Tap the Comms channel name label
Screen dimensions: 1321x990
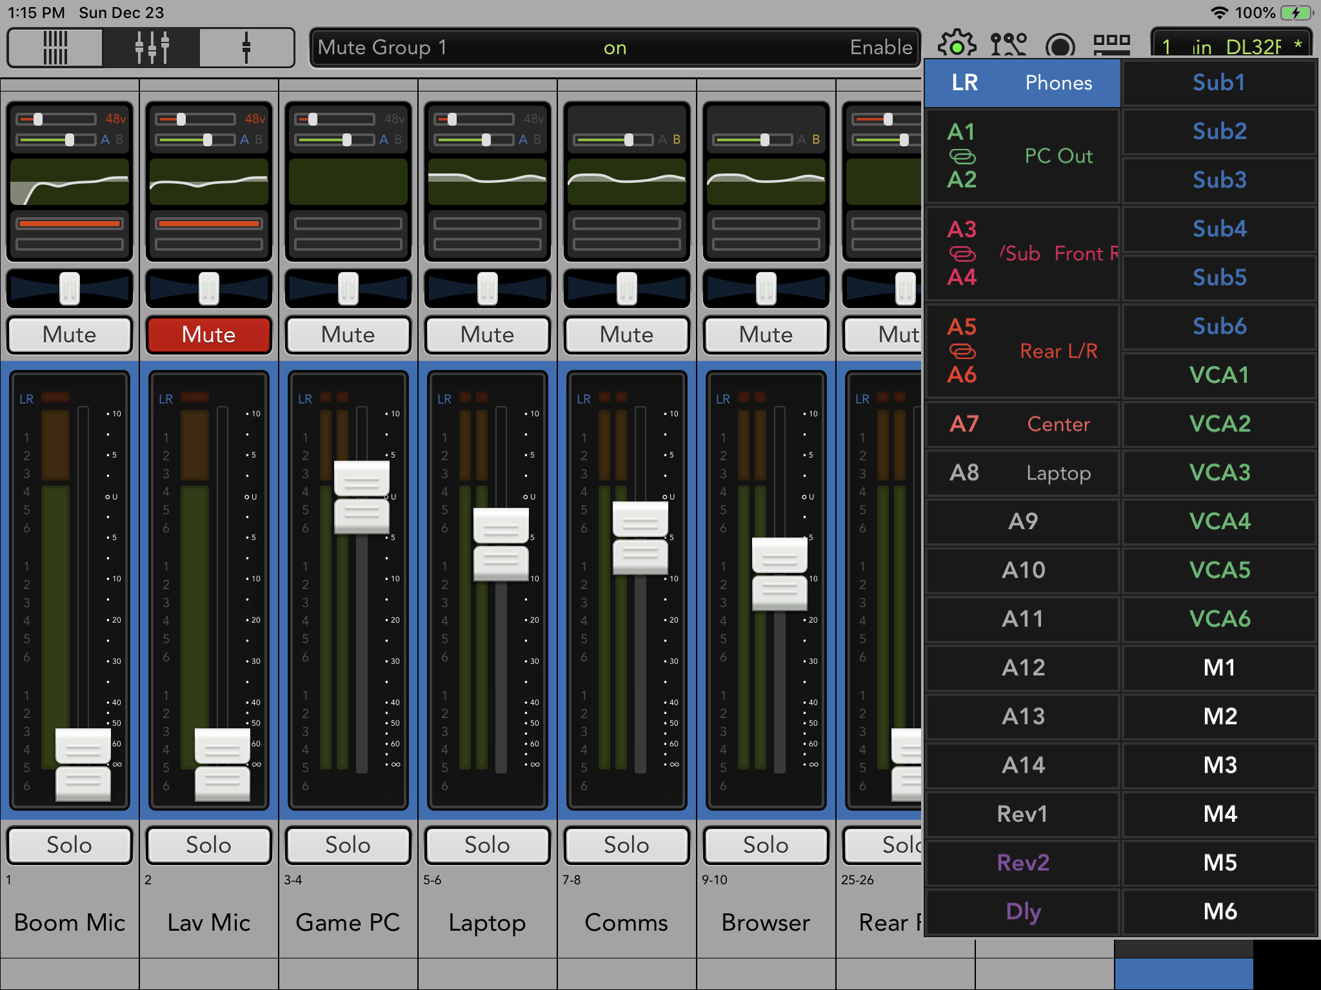(627, 922)
